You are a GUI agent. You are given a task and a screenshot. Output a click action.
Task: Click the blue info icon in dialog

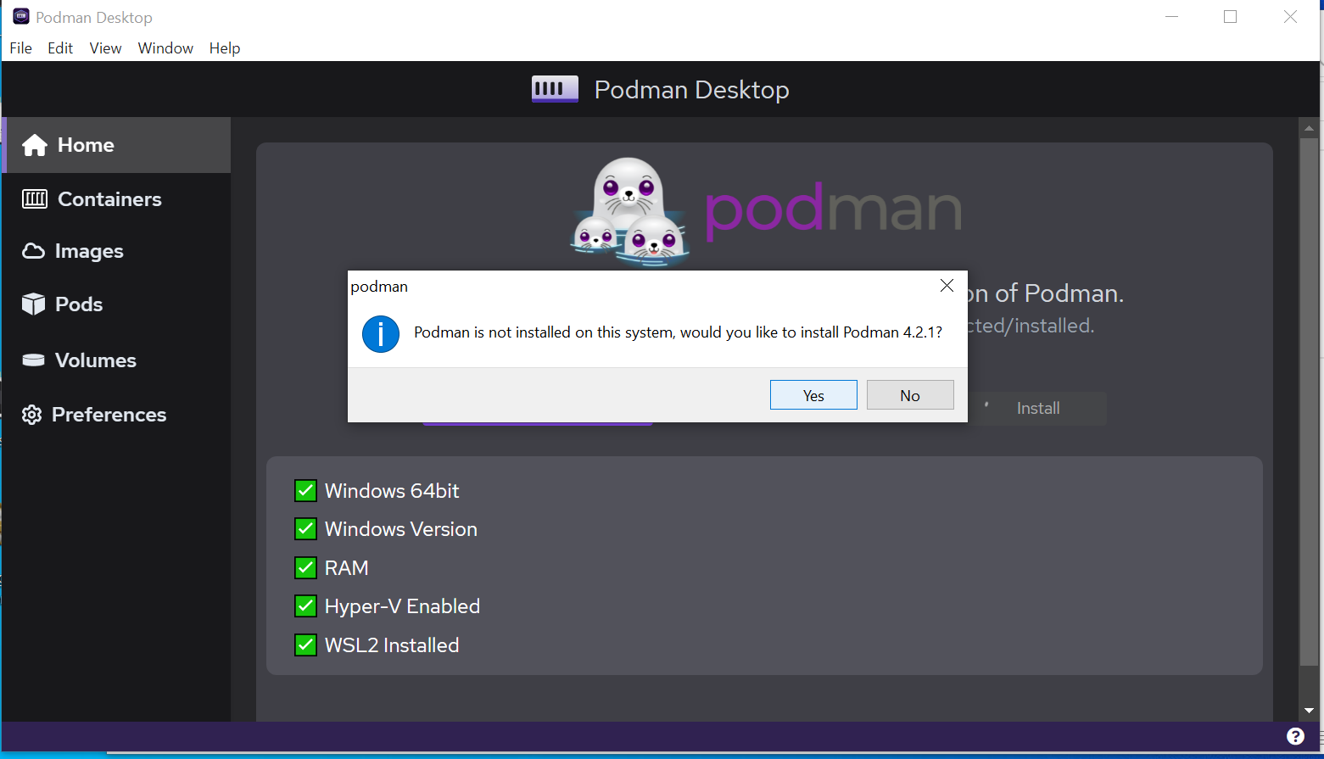tap(381, 334)
